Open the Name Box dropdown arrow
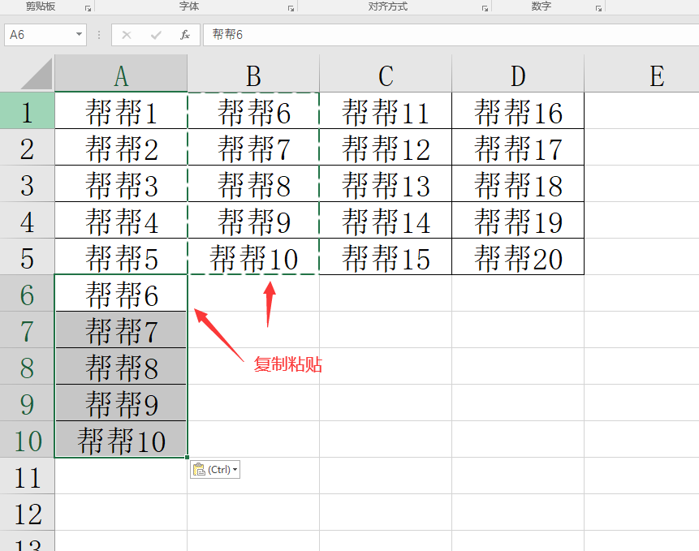 point(77,35)
